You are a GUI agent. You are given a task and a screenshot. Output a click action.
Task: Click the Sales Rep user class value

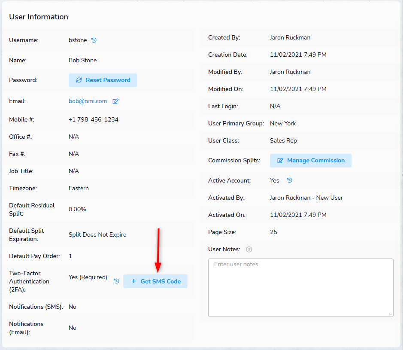[x=283, y=140]
